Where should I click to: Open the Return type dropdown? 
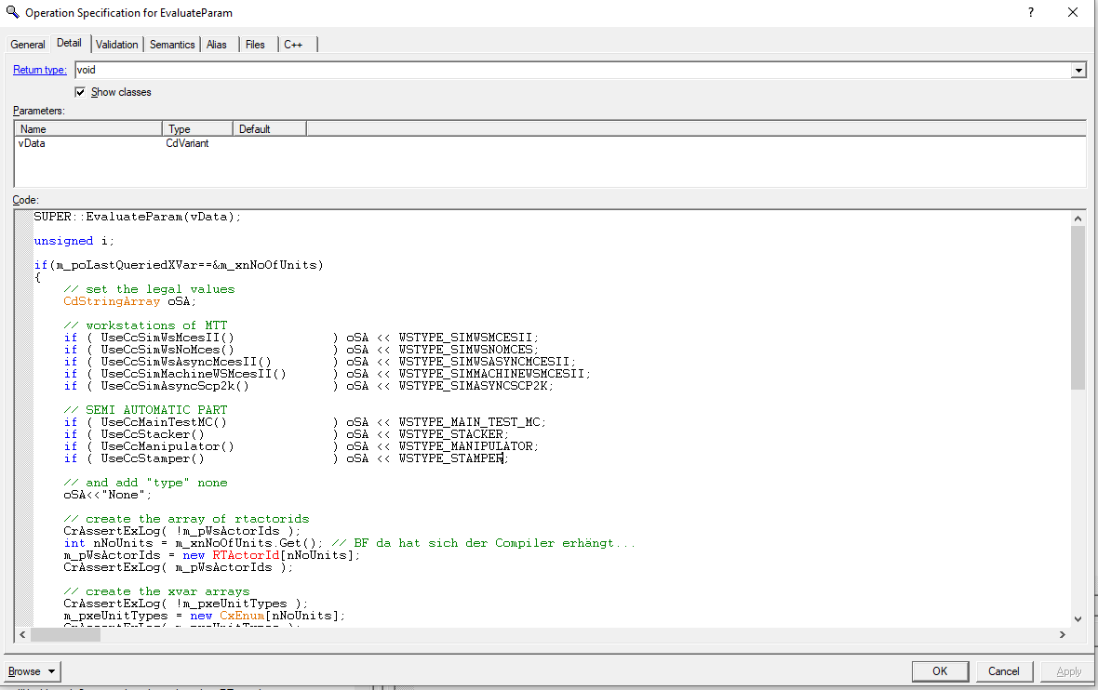(x=1078, y=70)
